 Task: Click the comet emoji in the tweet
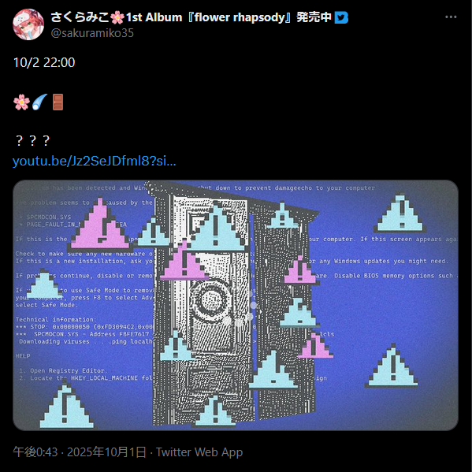(x=39, y=102)
